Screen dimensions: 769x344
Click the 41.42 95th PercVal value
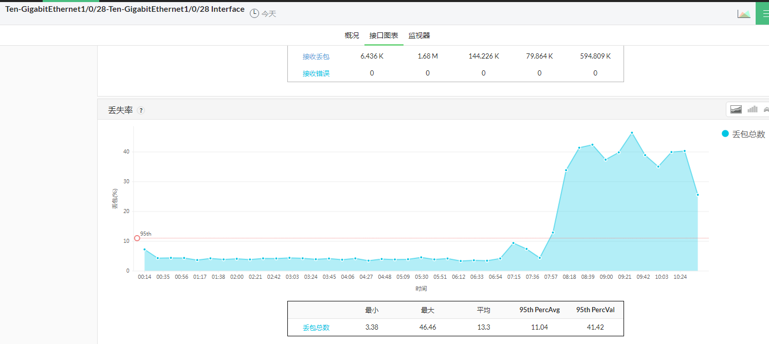[x=595, y=327]
